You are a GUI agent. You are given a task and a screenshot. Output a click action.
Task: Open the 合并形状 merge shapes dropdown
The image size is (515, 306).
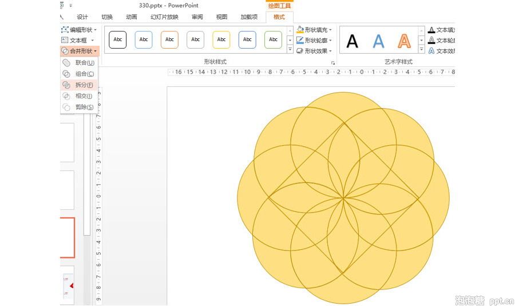click(79, 51)
